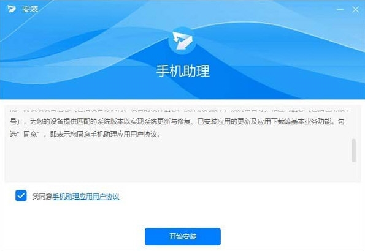
Task: Click scrollbar track below the thumb
Action: [353, 171]
